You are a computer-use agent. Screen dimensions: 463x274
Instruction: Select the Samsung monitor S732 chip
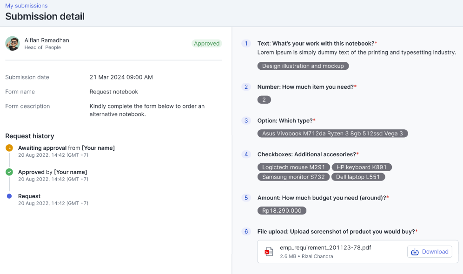click(293, 177)
